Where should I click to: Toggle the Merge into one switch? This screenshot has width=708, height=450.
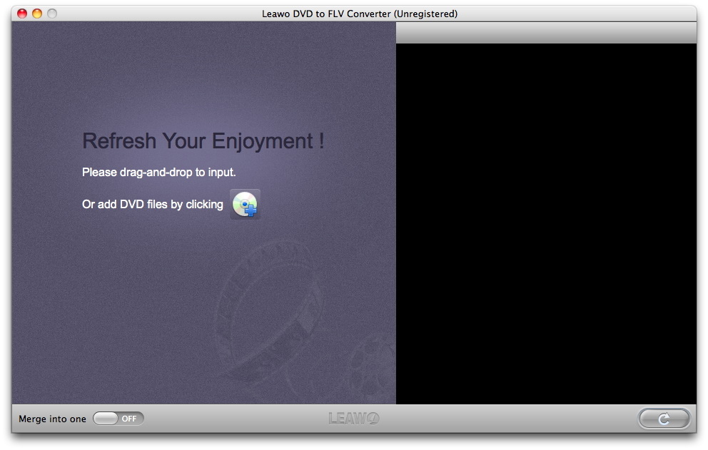(x=118, y=419)
